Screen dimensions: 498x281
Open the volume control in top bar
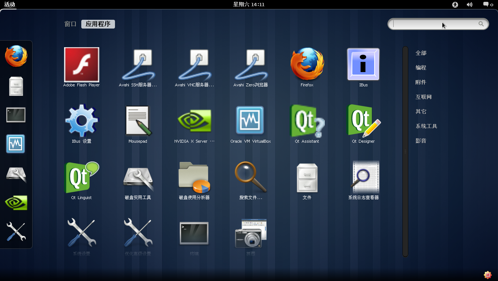point(469,5)
